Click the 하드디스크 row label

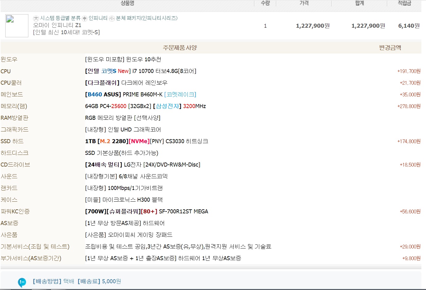tap(14, 153)
